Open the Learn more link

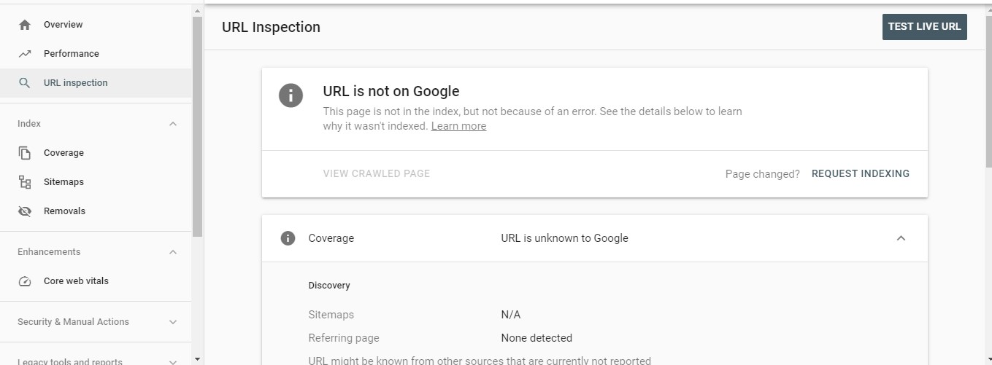click(458, 126)
